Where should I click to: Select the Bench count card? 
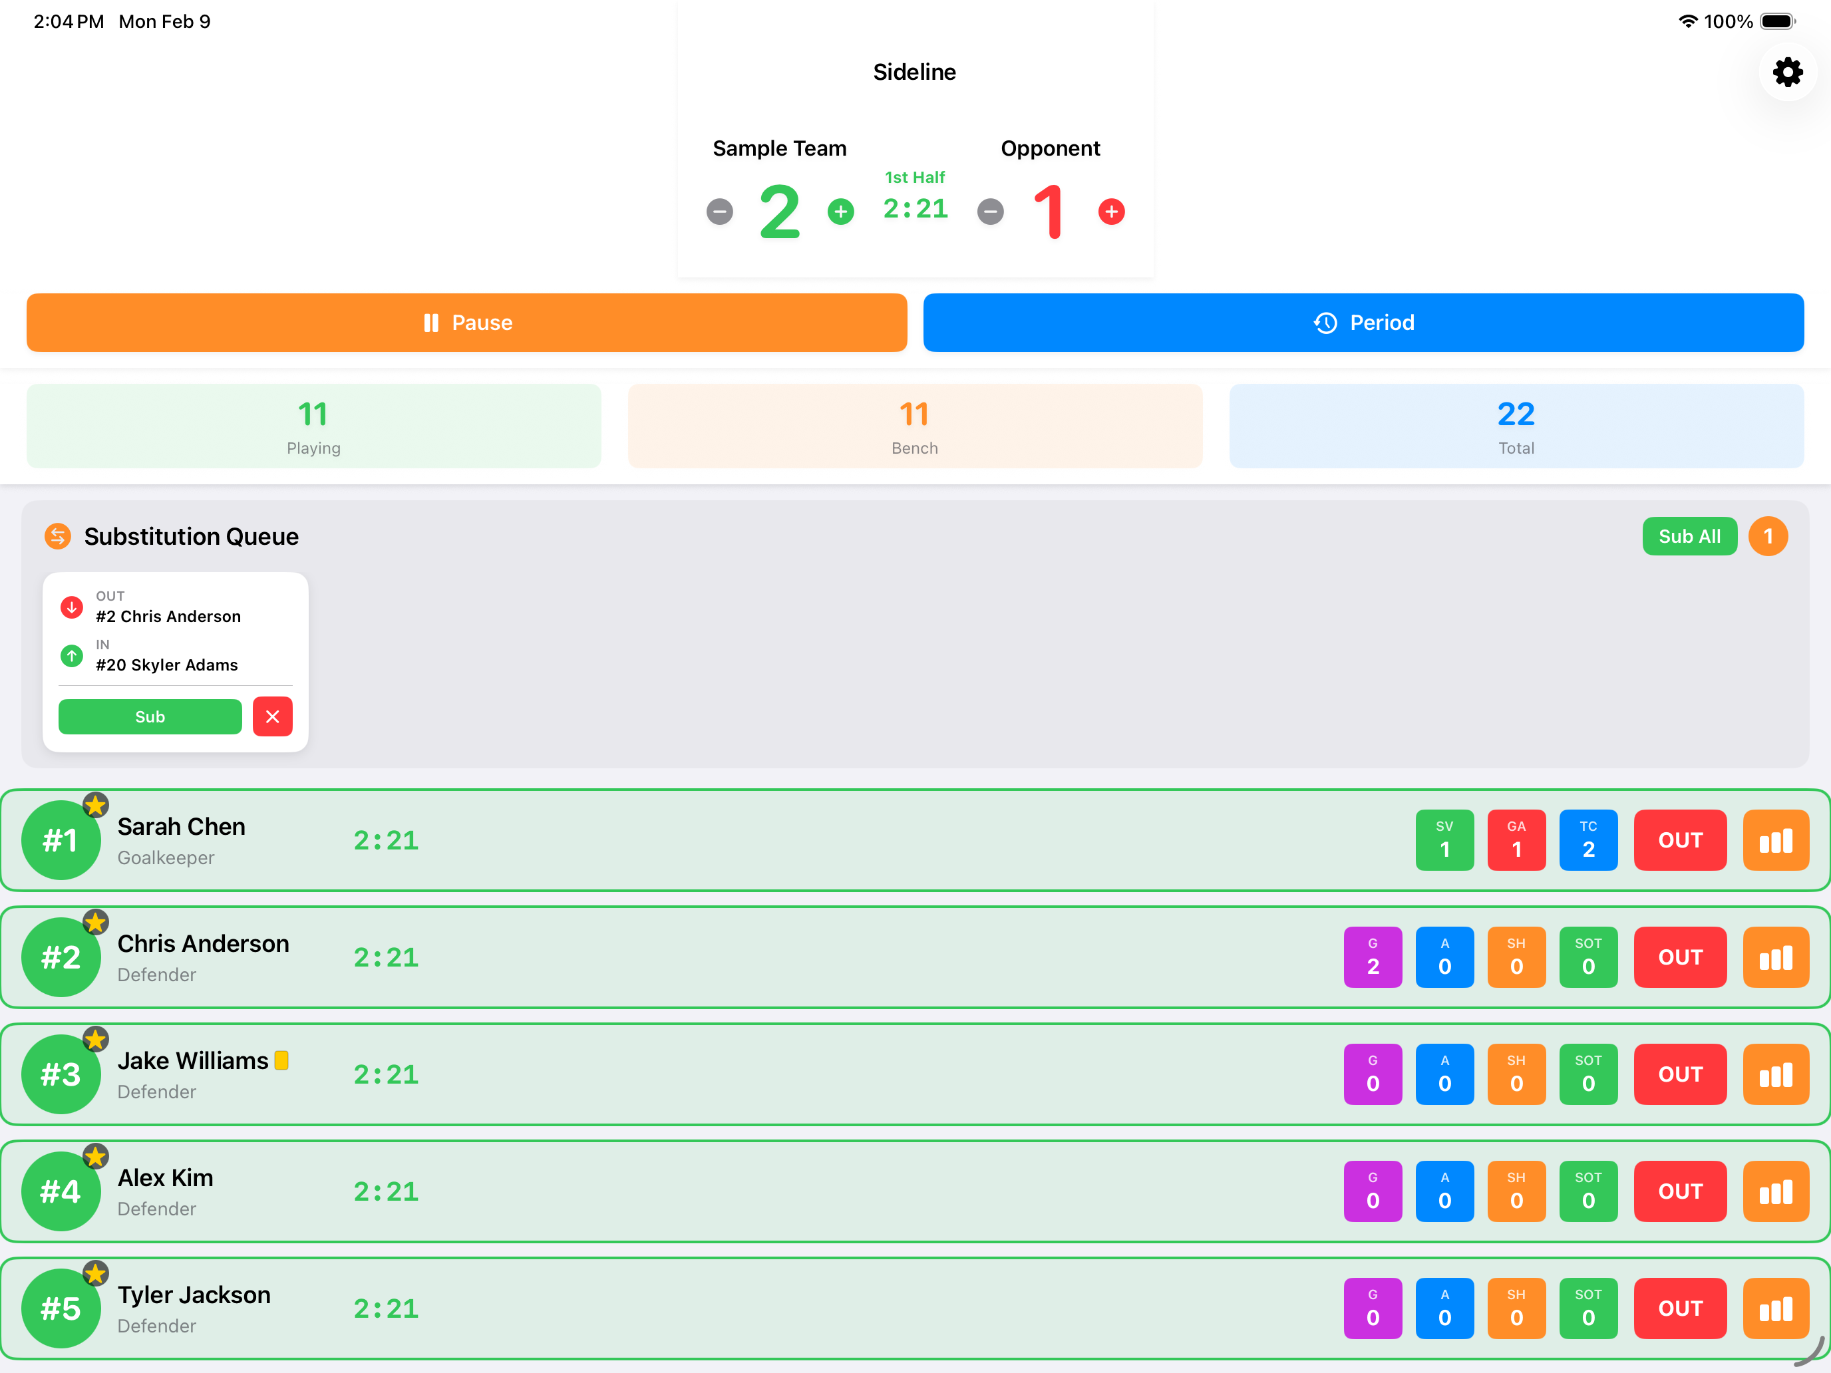click(915, 426)
